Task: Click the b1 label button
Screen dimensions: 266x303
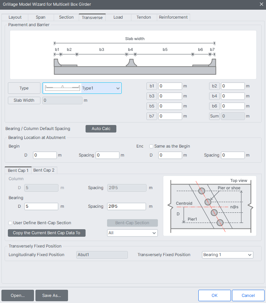Action: click(x=152, y=86)
